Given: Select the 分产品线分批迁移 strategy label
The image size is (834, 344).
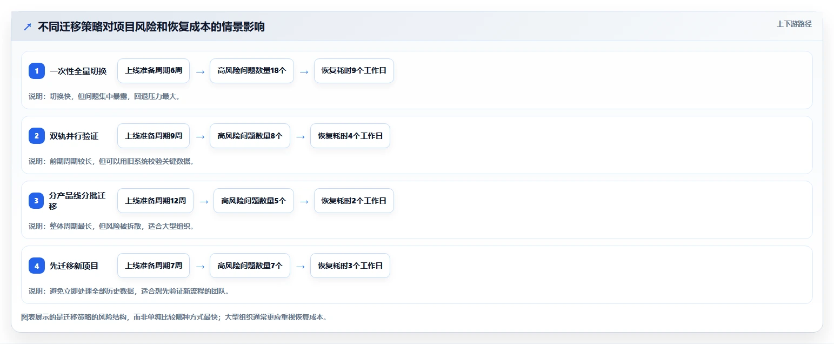Looking at the screenshot, I should click(x=77, y=201).
